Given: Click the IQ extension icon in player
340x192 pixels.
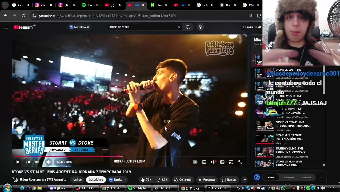Looking at the screenshot, I should tap(195, 162).
